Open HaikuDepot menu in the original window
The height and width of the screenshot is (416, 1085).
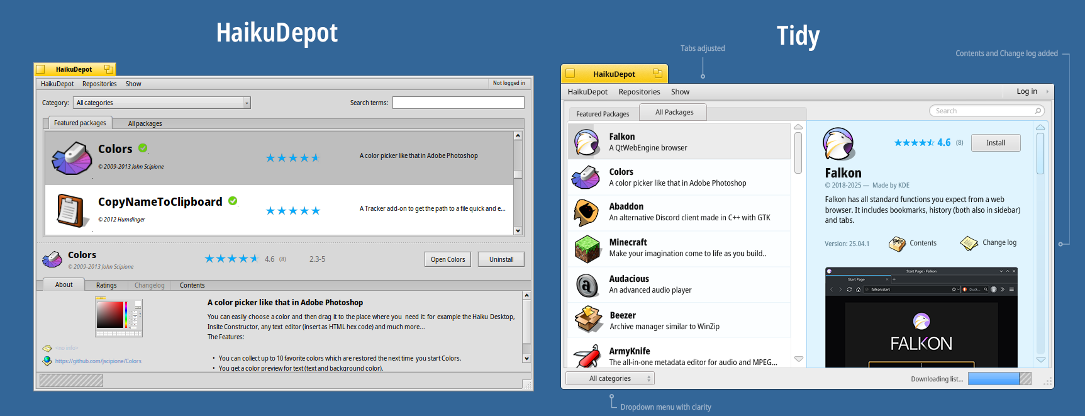(57, 84)
